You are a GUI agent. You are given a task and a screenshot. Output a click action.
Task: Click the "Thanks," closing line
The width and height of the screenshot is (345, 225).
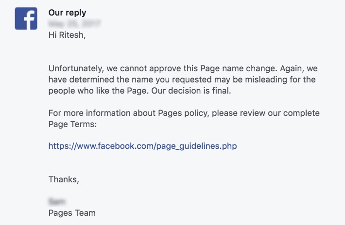(x=63, y=179)
